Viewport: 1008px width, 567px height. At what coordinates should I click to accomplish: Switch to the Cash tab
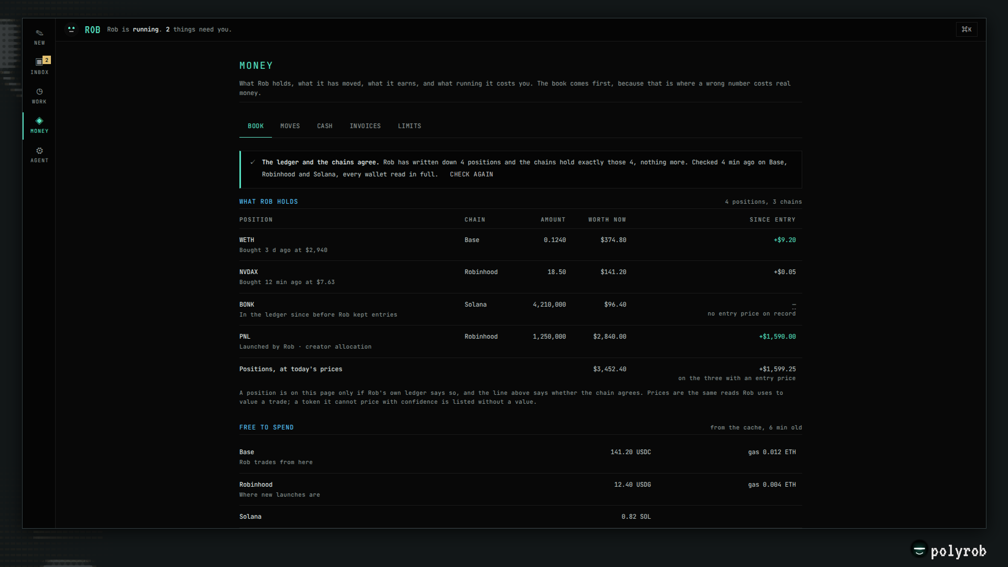pos(324,126)
